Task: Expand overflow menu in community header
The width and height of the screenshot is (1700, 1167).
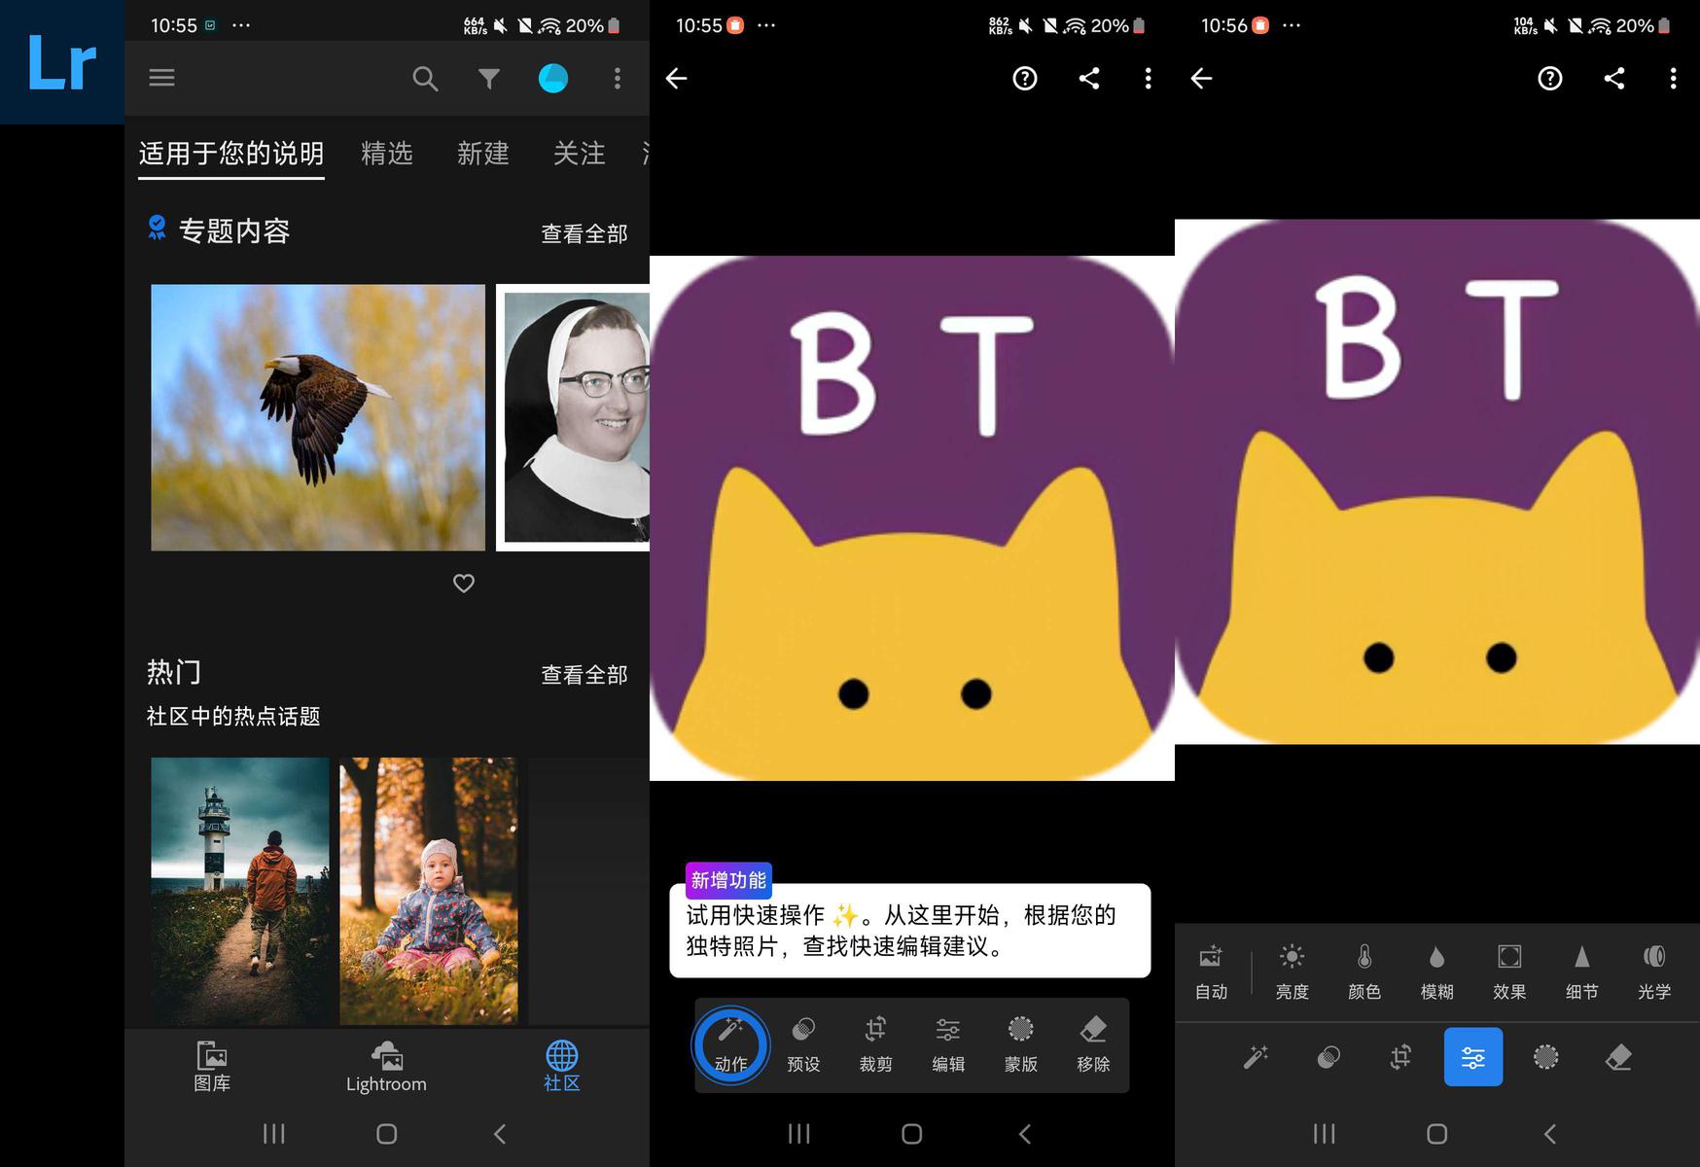Action: tap(618, 79)
